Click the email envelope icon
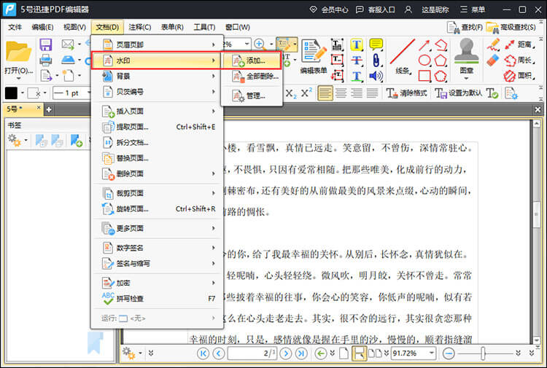This screenshot has height=368, width=547. click(68, 44)
